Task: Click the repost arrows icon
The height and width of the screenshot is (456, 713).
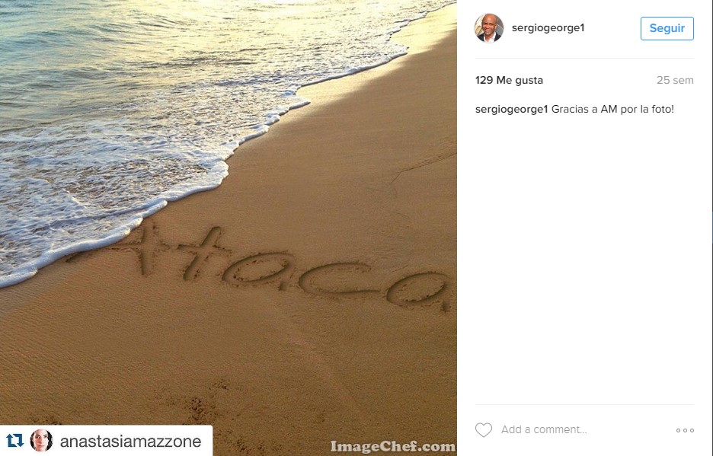Action: [x=14, y=441]
